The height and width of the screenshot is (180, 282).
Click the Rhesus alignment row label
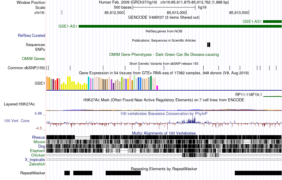click(x=39, y=137)
